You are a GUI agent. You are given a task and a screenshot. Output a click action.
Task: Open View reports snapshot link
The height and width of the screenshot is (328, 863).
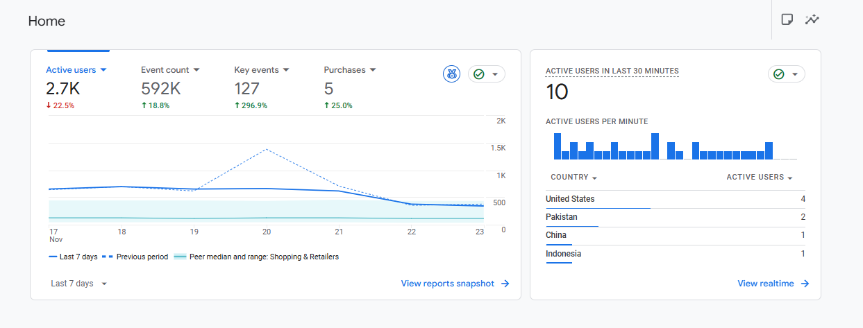pos(448,284)
